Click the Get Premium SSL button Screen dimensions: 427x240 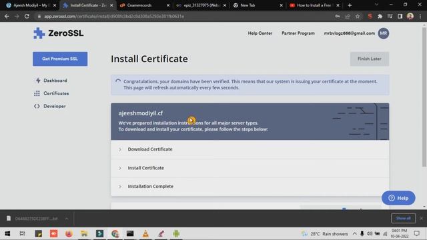tap(60, 59)
